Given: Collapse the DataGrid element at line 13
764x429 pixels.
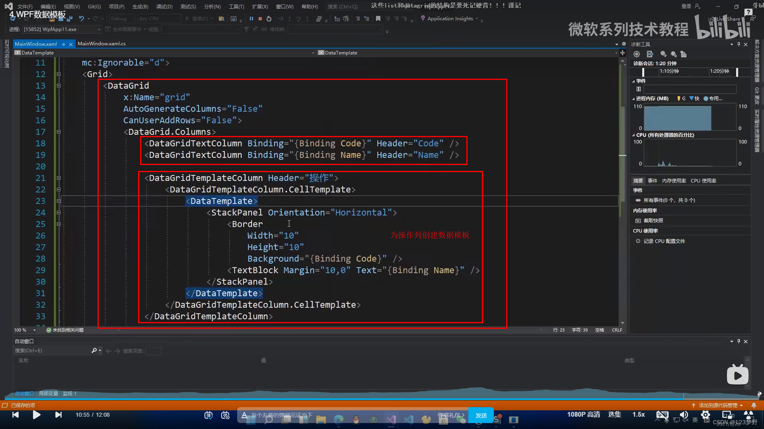Looking at the screenshot, I should (58, 85).
